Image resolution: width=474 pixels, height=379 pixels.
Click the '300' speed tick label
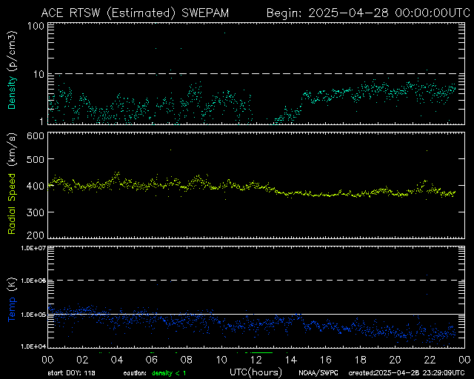pos(36,212)
